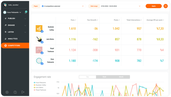Sort table by Fan Growth icon
This screenshot has height=97, width=171.
pyautogui.click(x=97, y=20)
